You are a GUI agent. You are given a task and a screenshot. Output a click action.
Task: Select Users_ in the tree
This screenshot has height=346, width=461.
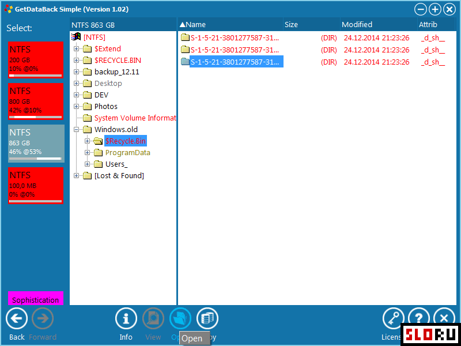(116, 164)
